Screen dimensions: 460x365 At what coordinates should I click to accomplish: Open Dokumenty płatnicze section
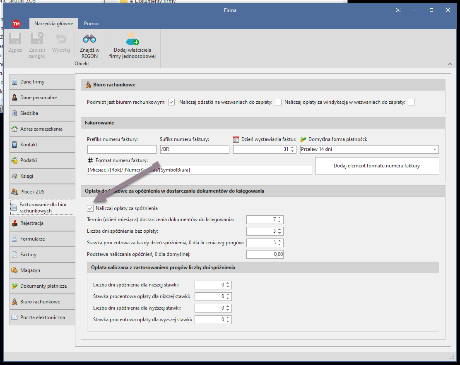click(42, 286)
